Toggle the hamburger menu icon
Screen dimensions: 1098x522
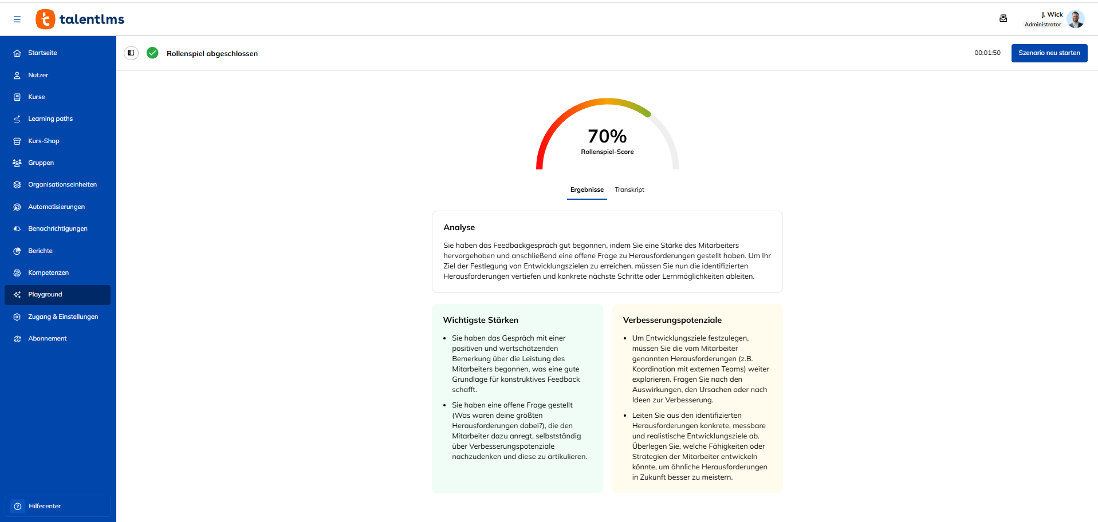click(17, 19)
